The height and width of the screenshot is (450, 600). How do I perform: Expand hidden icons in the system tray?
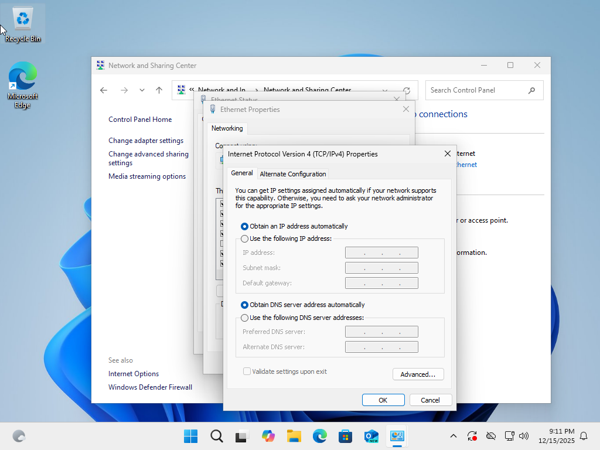click(x=454, y=436)
